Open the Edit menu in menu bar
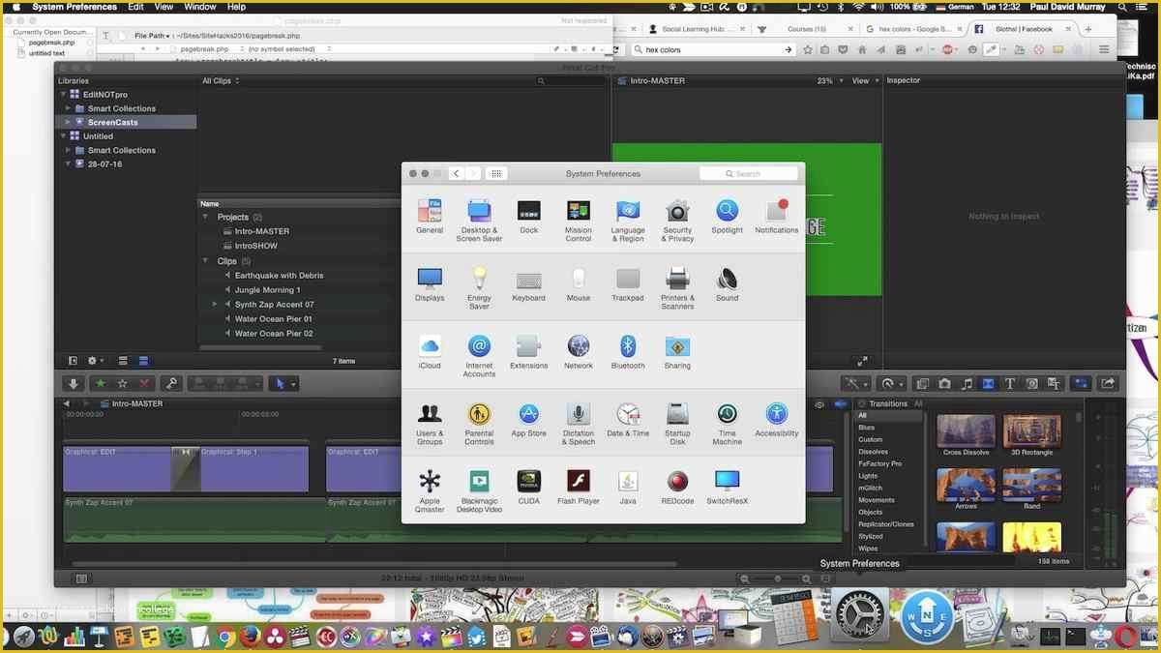 [135, 7]
